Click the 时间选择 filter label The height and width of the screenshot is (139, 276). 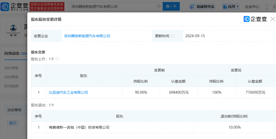pyautogui.click(x=11, y=86)
